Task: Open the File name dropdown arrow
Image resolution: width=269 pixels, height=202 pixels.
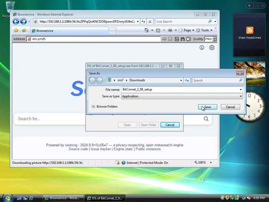Action: pyautogui.click(x=241, y=89)
